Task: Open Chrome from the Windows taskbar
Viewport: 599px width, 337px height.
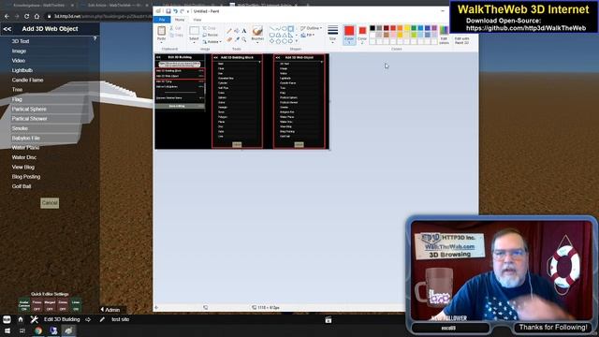Action: click(38, 330)
